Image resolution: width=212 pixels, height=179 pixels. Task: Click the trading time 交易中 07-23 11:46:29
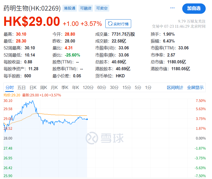pyautogui.click(x=170, y=26)
